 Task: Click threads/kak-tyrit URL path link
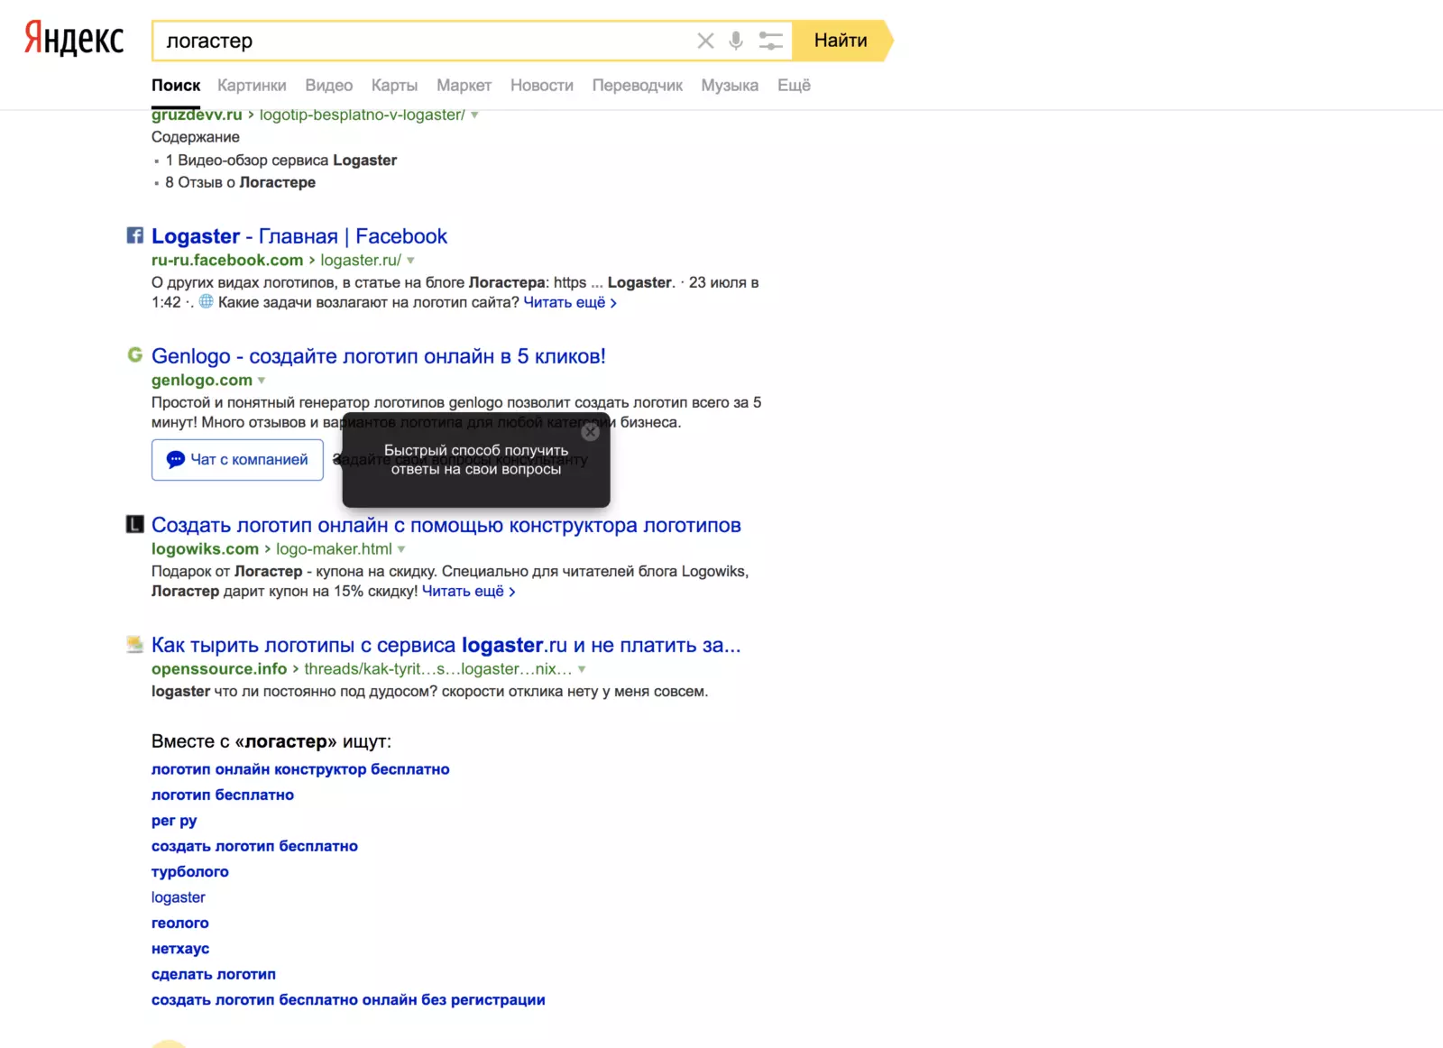[x=438, y=668]
